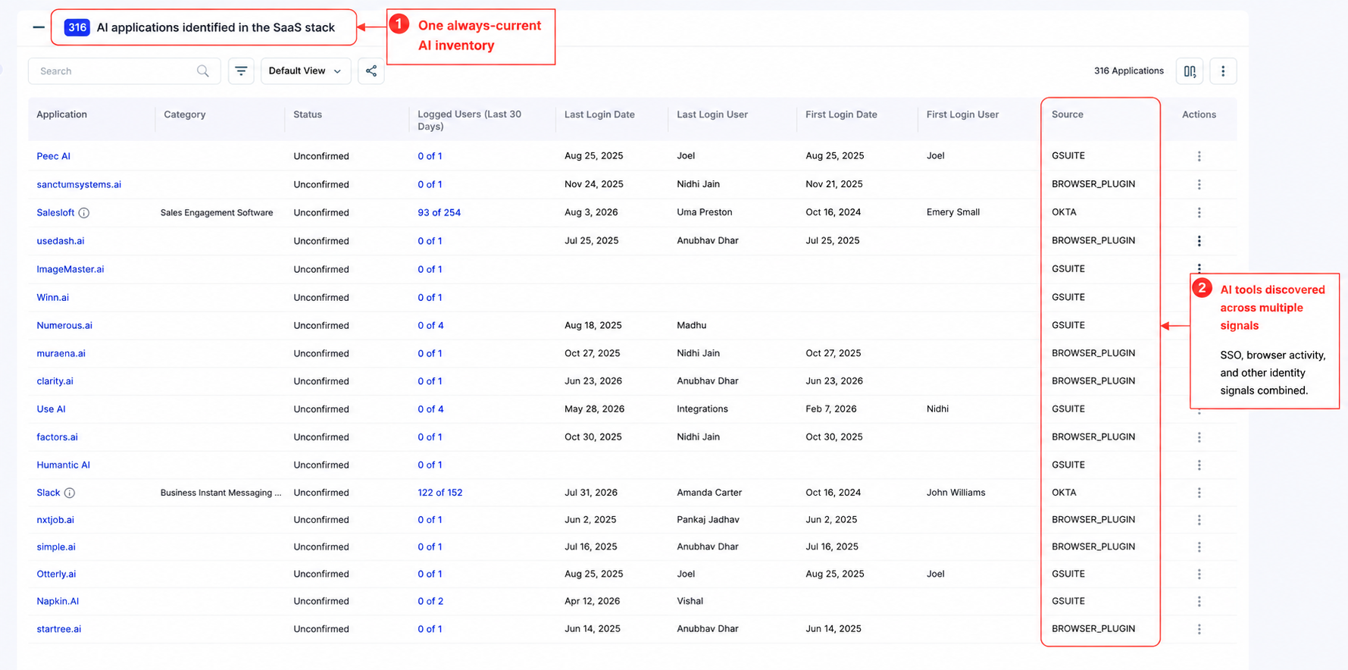Open the Salesloft application link
The height and width of the screenshot is (670, 1348).
pos(55,213)
